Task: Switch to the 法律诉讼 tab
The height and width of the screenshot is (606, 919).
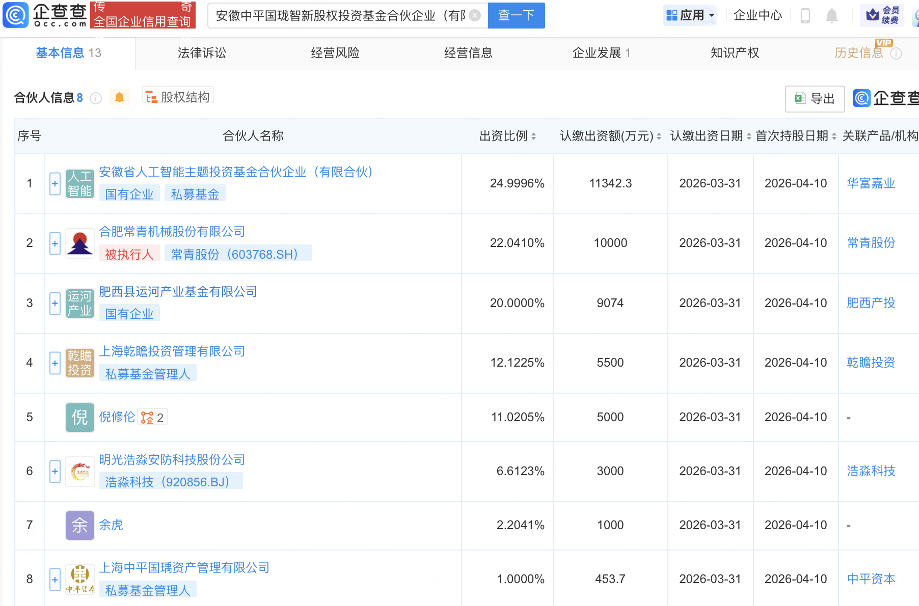Action: [202, 53]
